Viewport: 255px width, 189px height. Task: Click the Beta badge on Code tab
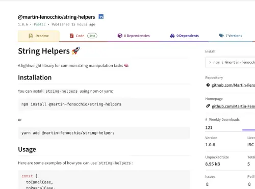click(x=92, y=36)
